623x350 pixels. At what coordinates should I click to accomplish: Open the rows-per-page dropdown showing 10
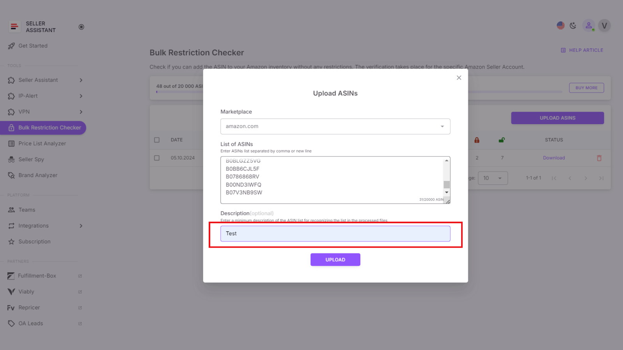[x=493, y=178]
